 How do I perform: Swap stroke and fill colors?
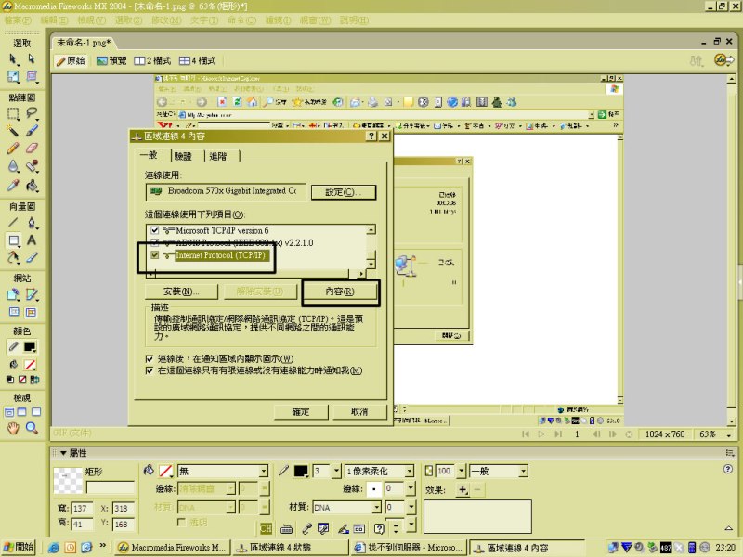coord(34,380)
